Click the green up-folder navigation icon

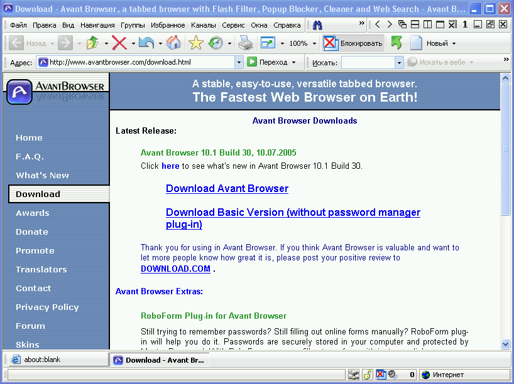point(92,43)
